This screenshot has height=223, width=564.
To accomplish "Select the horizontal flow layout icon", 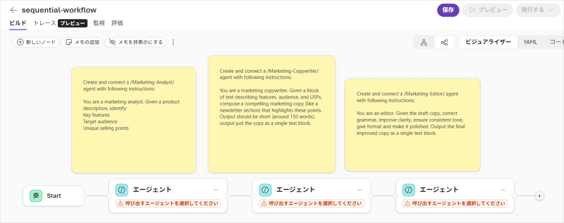I will click(x=444, y=42).
